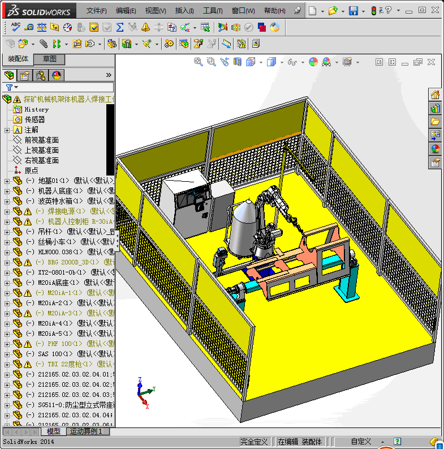This screenshot has height=449, width=444.
Task: Open Appearances color ball in task pane
Action: 435,149
